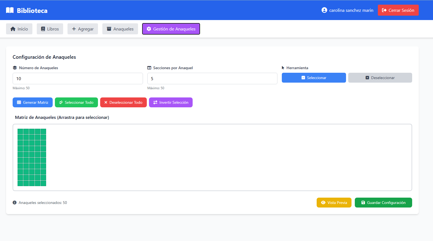Click the gear icon on Gestión de Anaqueles
Screen dimensions: 433x241
[x=149, y=29]
